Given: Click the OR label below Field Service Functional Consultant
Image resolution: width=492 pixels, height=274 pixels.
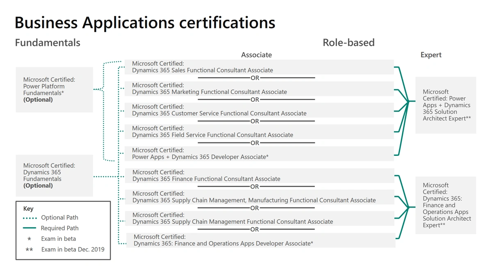Looking at the screenshot, I should click(255, 143).
